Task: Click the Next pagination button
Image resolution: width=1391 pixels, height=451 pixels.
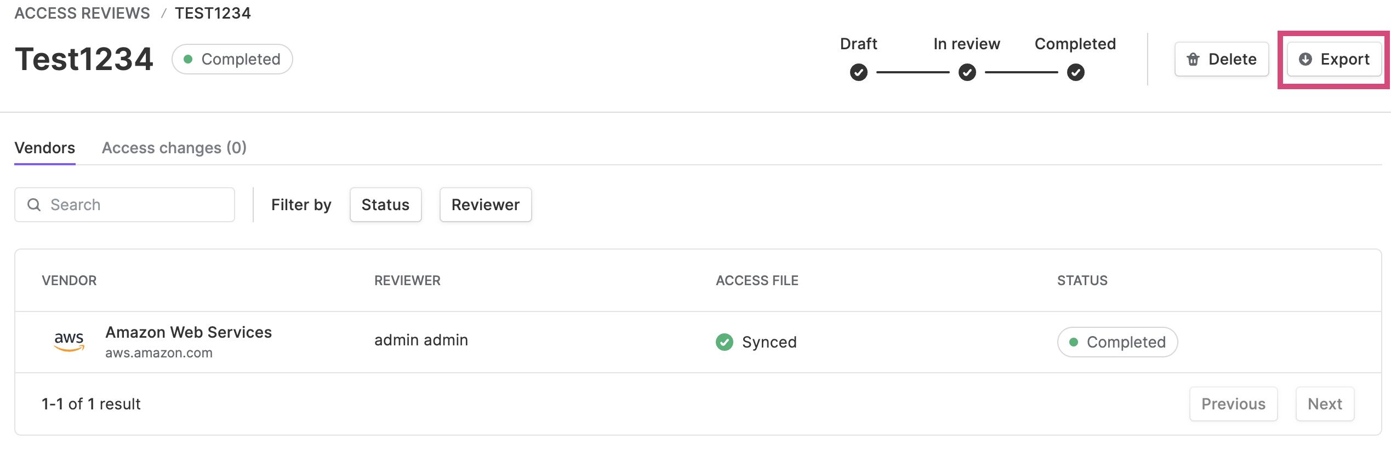Action: [x=1325, y=404]
